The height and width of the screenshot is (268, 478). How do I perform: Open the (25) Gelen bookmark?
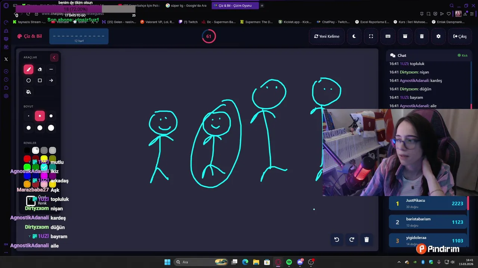coord(119,22)
